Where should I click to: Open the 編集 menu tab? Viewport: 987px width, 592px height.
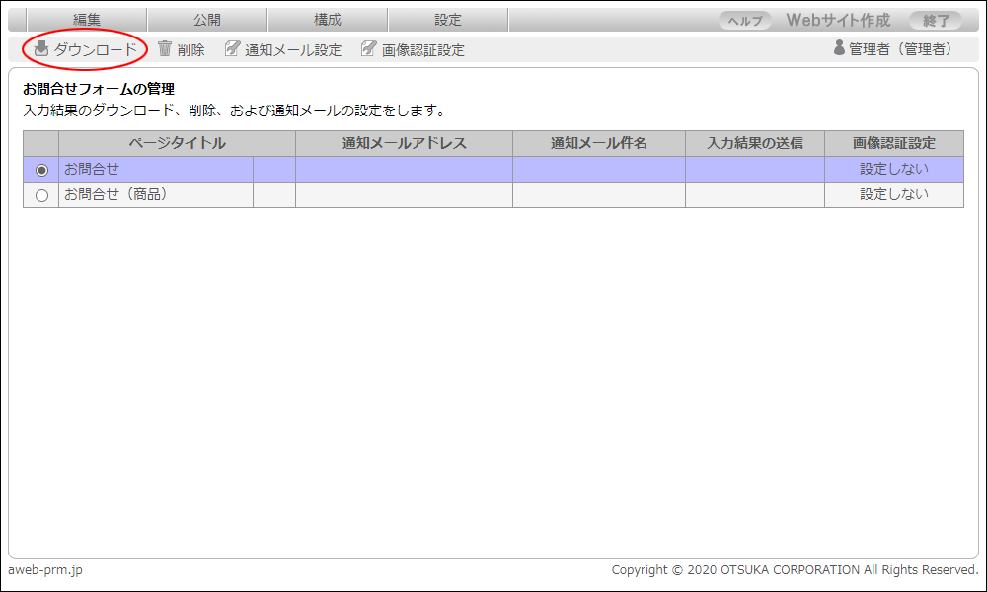coord(87,20)
